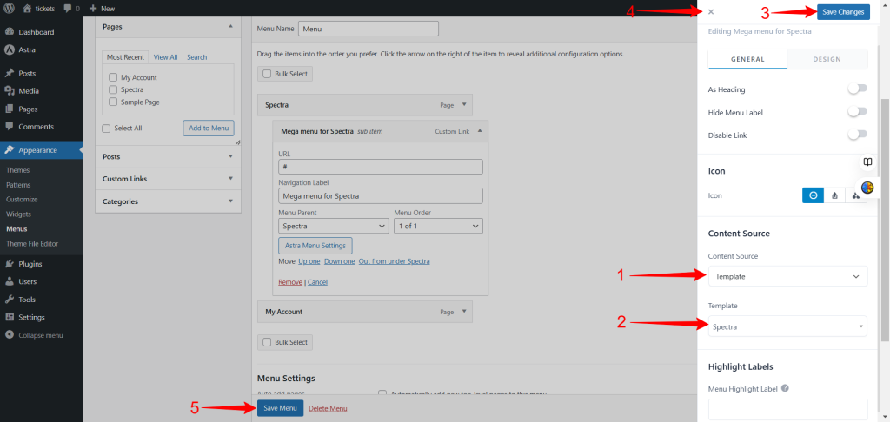Open Widgets submenu item
The width and height of the screenshot is (890, 422).
(x=19, y=214)
